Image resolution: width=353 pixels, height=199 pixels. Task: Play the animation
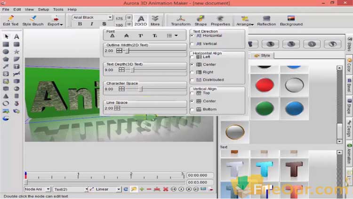pyautogui.click(x=181, y=189)
